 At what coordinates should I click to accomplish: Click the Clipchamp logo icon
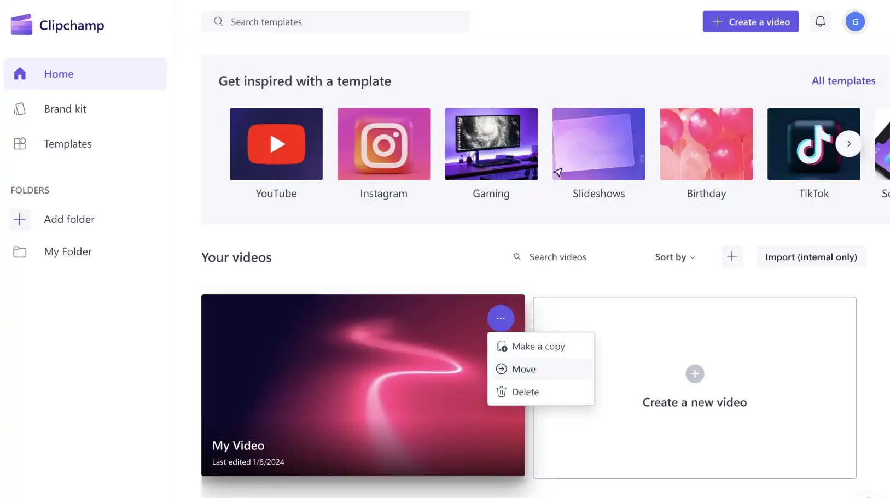(21, 25)
